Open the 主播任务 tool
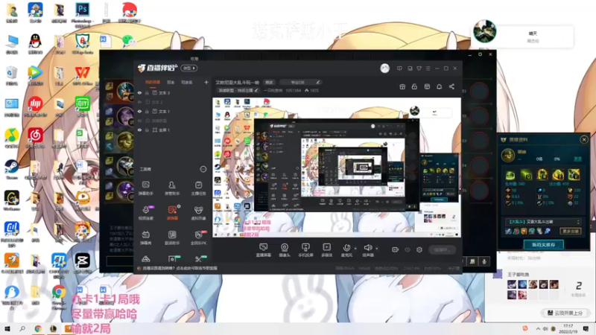 click(198, 188)
